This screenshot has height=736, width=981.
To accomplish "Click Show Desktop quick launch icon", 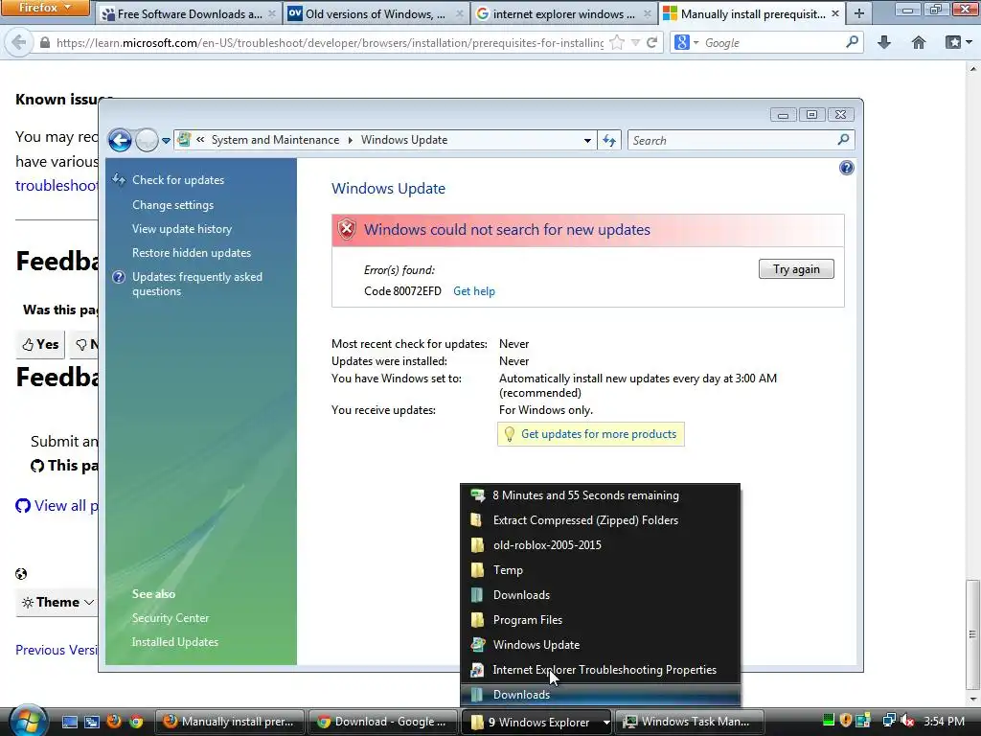I will (x=70, y=722).
